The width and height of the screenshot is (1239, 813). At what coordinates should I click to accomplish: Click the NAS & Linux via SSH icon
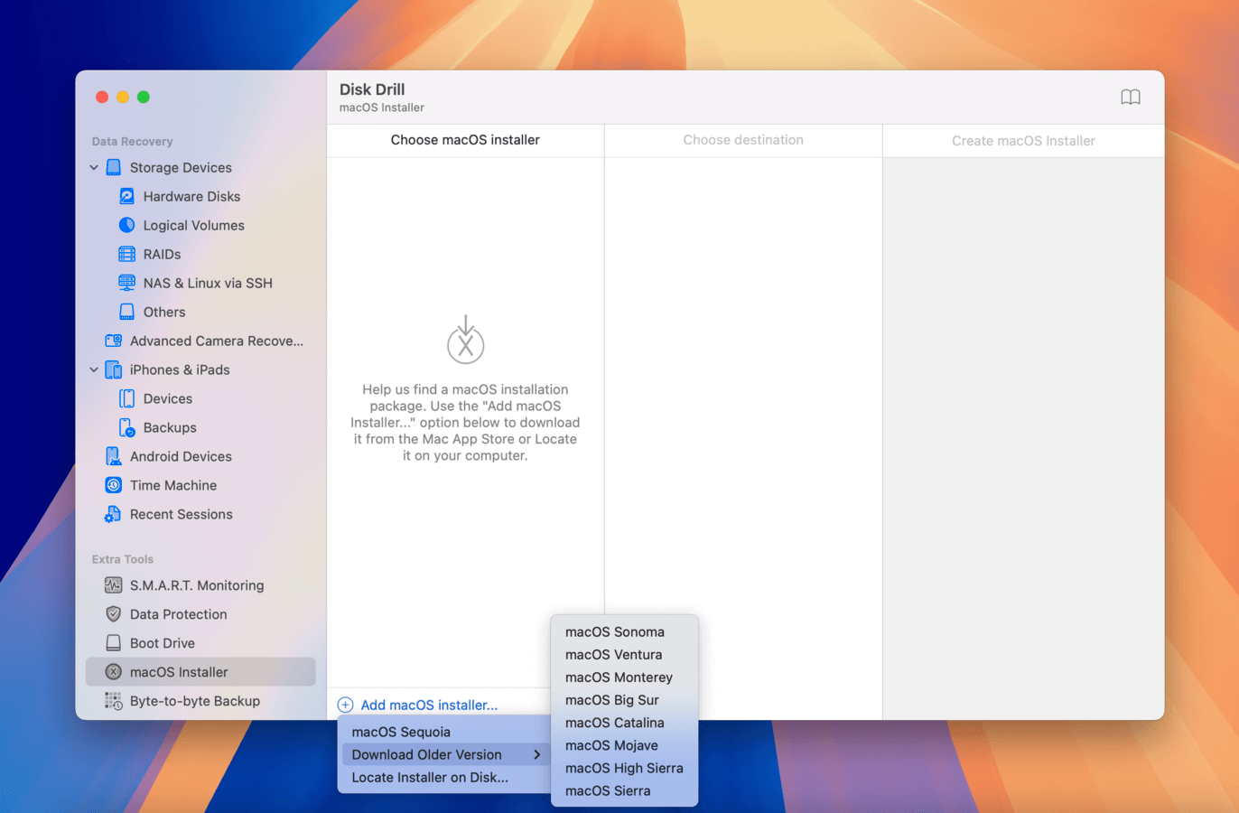[x=126, y=283]
